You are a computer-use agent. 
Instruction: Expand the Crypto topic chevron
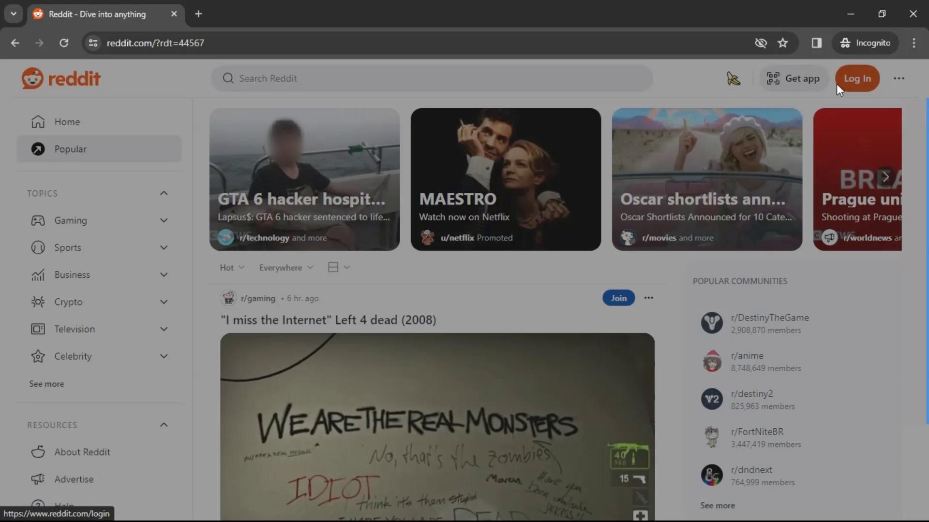click(x=164, y=302)
